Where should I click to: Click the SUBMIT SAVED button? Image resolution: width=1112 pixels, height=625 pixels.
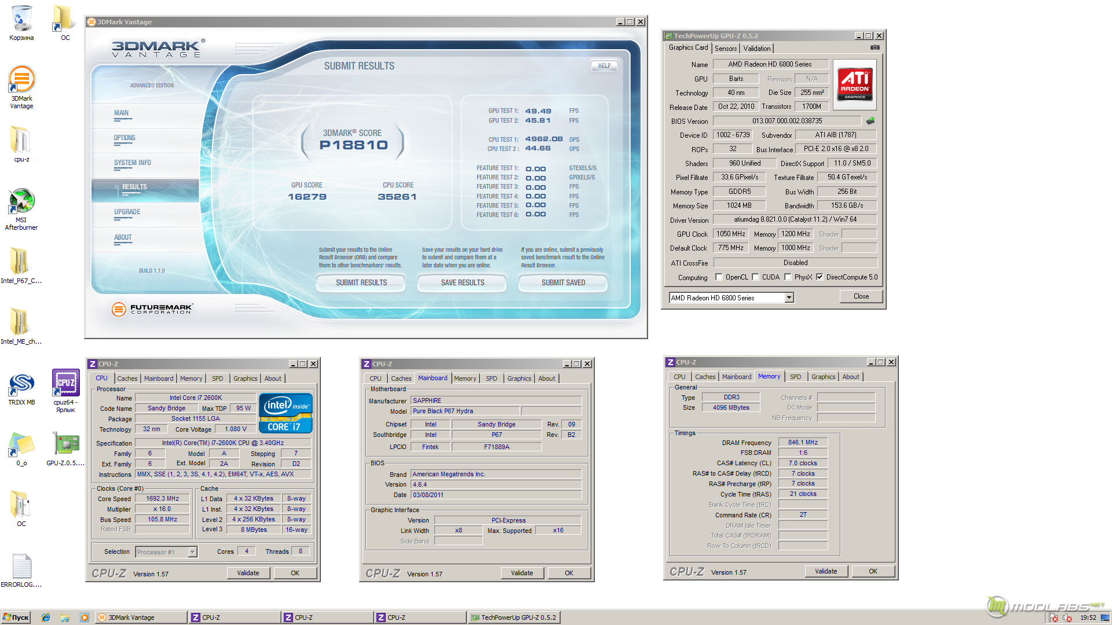563,283
